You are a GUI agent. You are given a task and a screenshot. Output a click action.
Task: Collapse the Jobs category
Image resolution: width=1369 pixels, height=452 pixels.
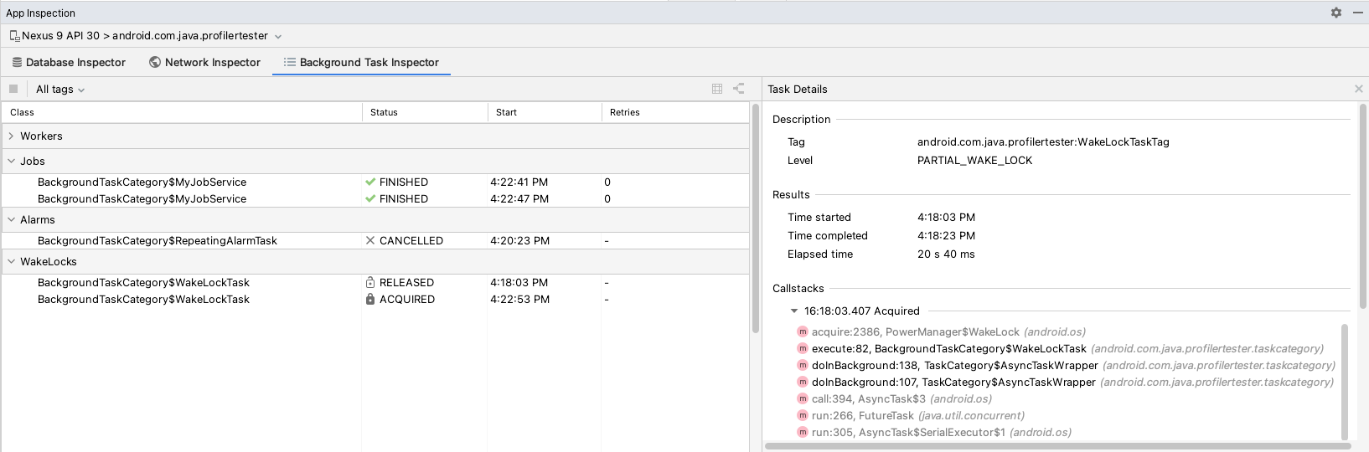[11, 161]
